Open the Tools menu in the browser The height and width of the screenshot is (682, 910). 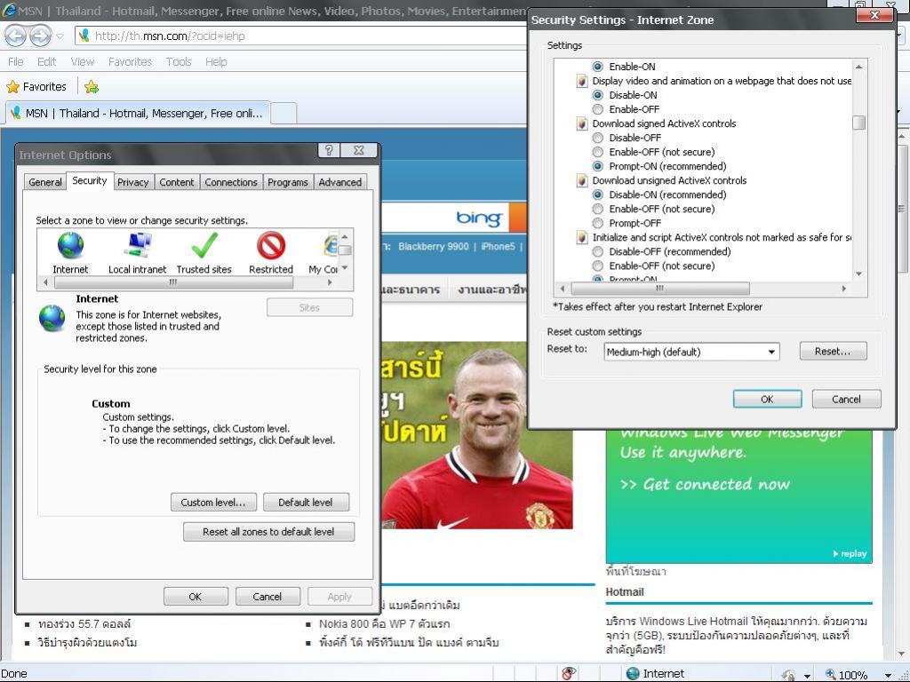179,62
